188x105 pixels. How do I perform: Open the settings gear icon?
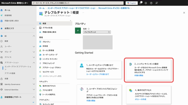[x=146, y=3]
